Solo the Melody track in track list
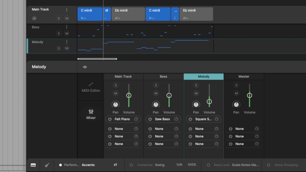Viewport: 306px width, 172px height. [58, 48]
